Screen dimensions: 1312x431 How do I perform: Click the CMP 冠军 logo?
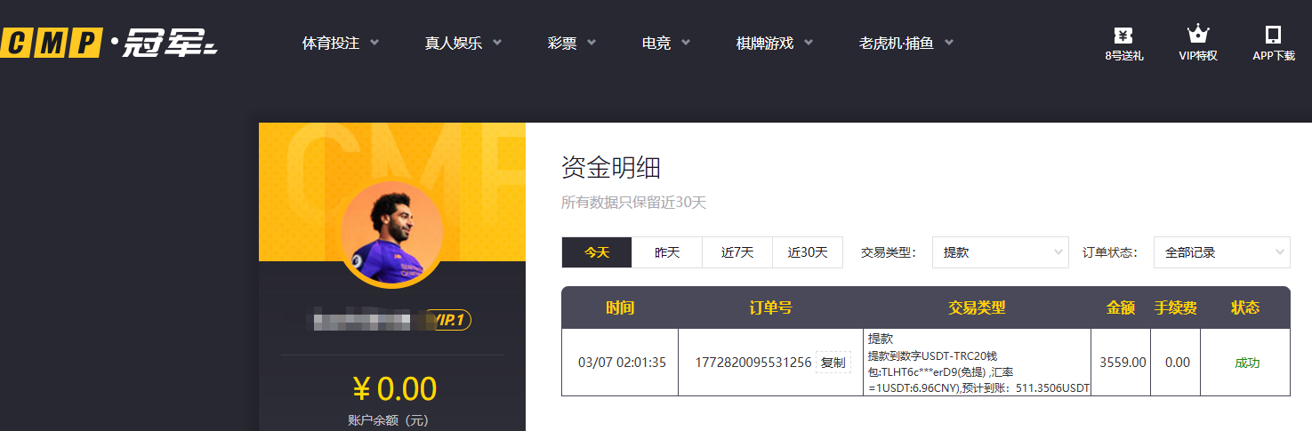109,43
